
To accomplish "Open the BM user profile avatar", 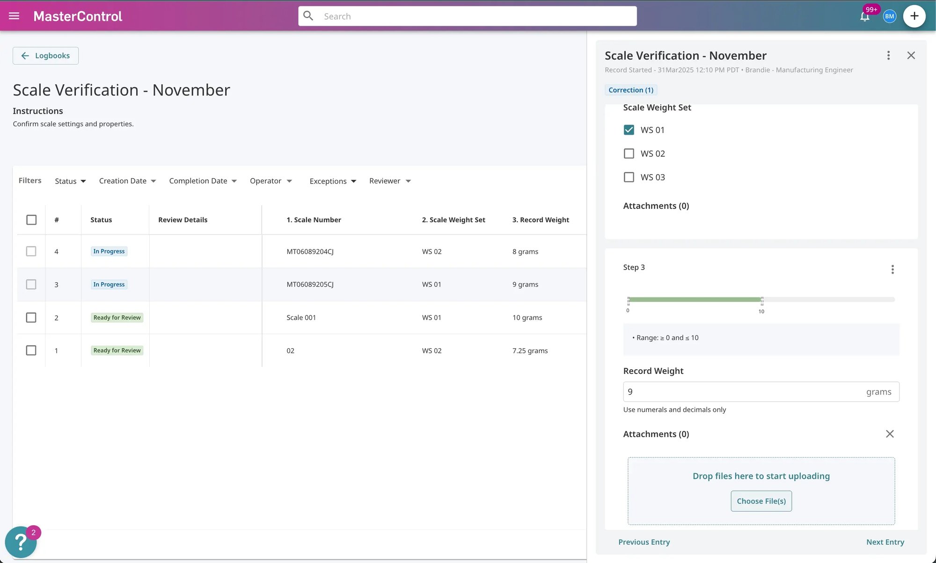I will coord(889,16).
